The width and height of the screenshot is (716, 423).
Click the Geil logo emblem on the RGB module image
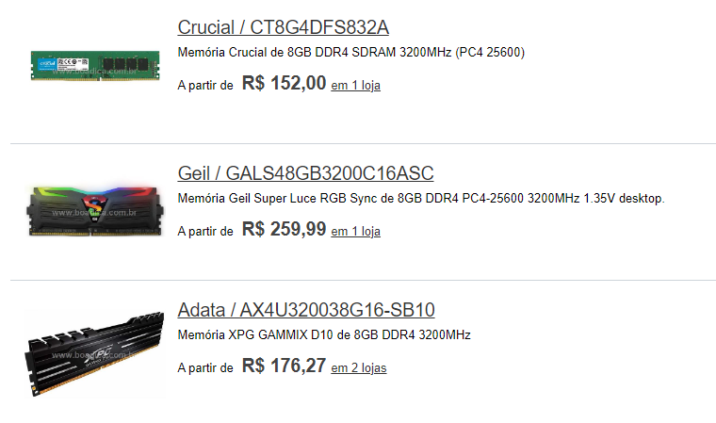point(94,207)
